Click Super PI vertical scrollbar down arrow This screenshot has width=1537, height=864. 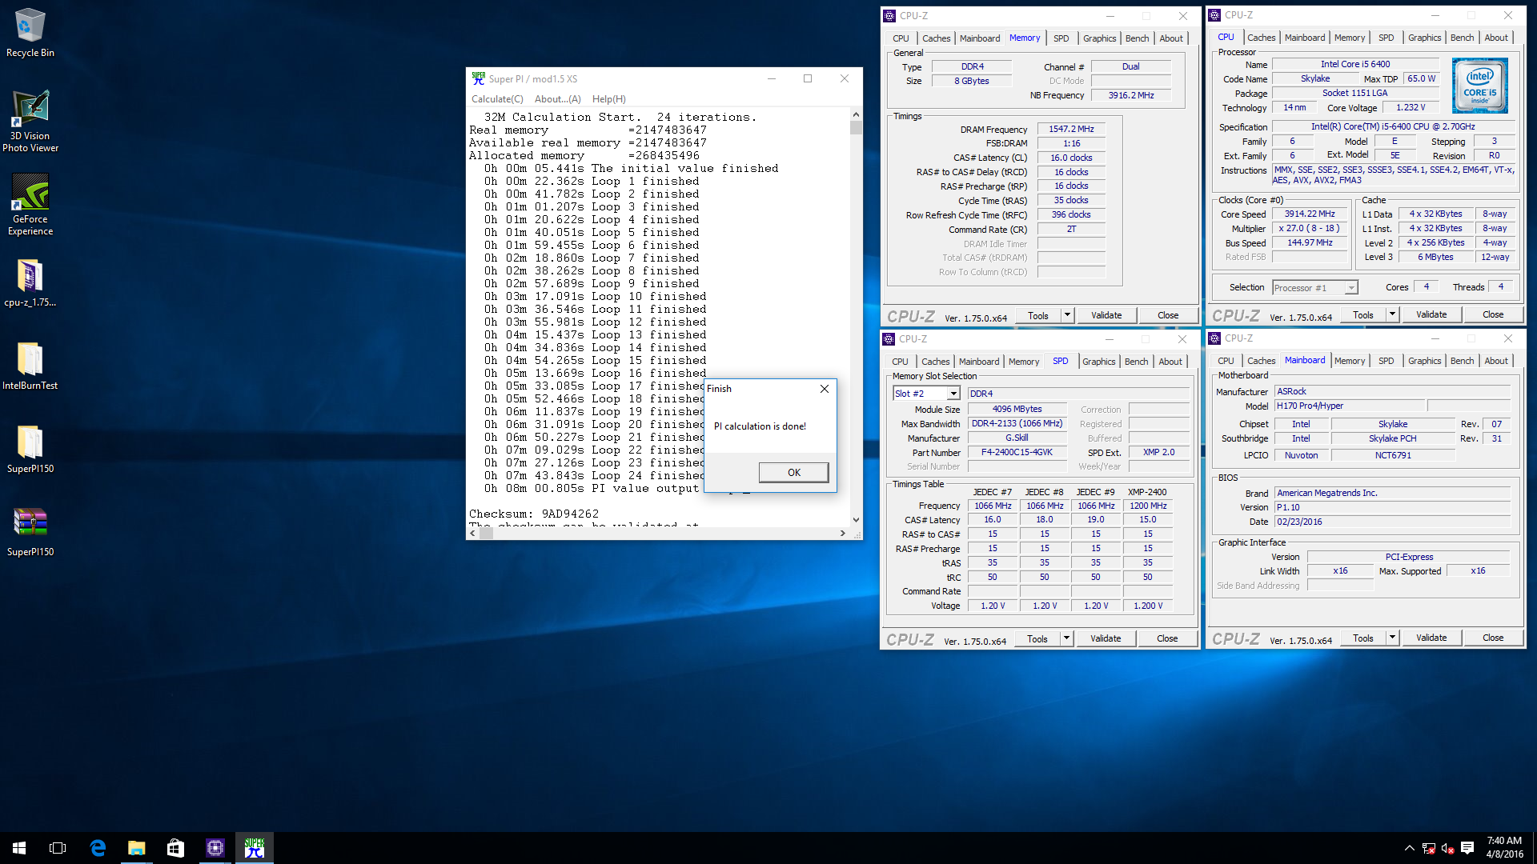point(856,520)
